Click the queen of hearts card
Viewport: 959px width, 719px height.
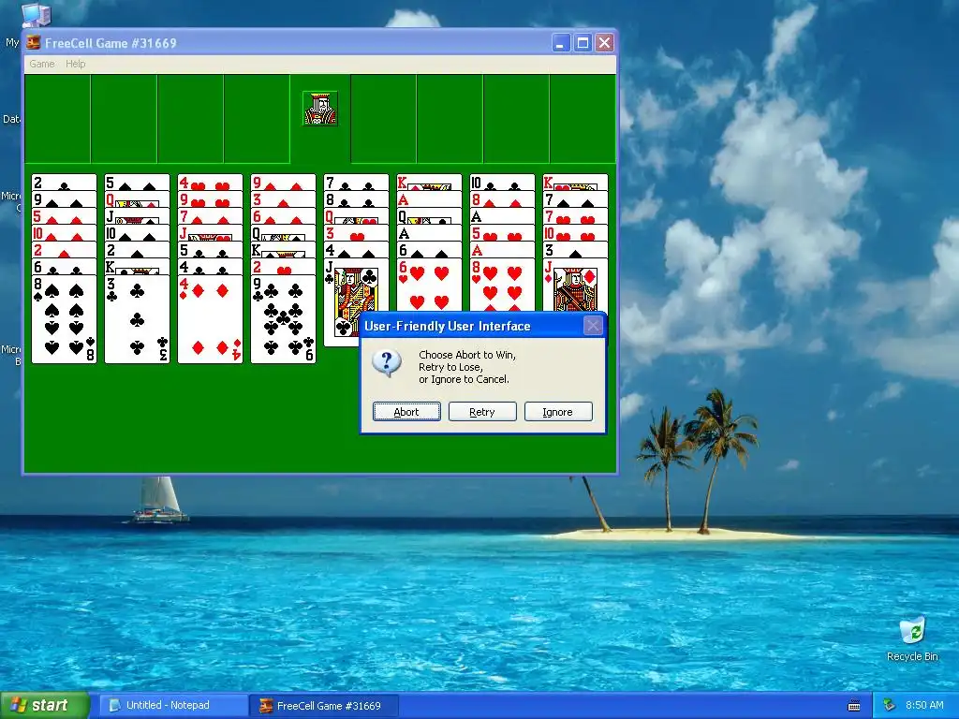pos(356,216)
